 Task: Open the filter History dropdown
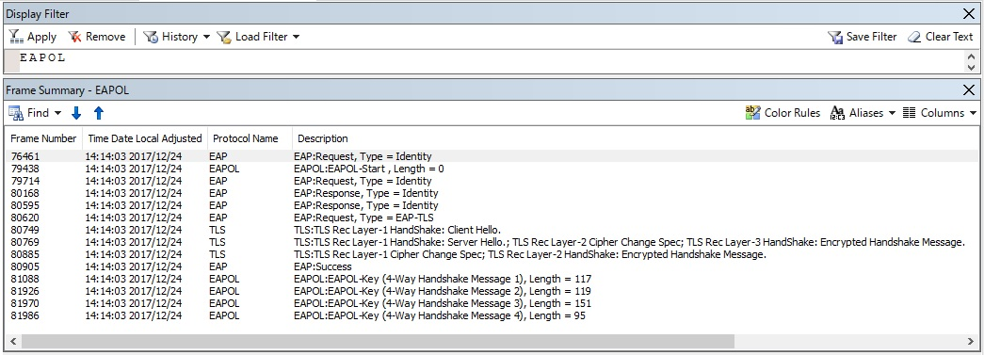176,37
